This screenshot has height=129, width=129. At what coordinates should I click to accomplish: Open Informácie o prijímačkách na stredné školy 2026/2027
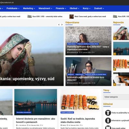click(x=85, y=79)
